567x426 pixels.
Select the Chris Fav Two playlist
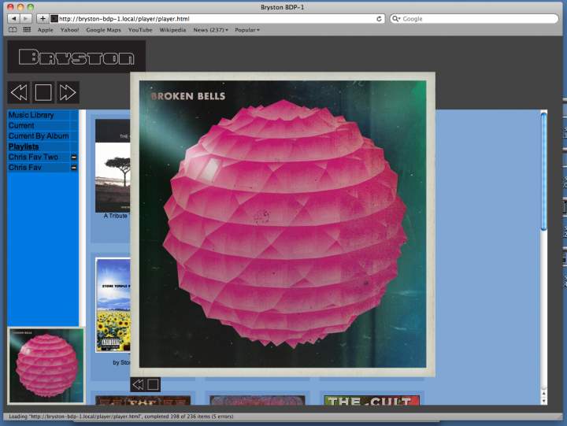33,157
